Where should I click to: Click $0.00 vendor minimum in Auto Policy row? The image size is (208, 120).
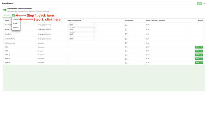pos(147,34)
